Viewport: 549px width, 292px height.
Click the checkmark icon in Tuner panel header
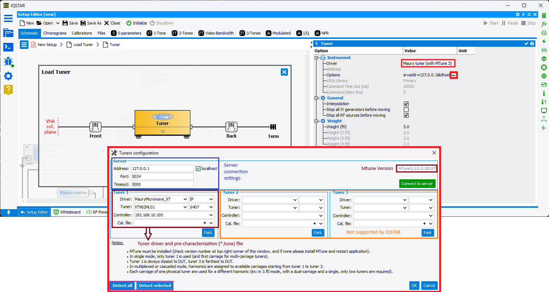(526, 44)
